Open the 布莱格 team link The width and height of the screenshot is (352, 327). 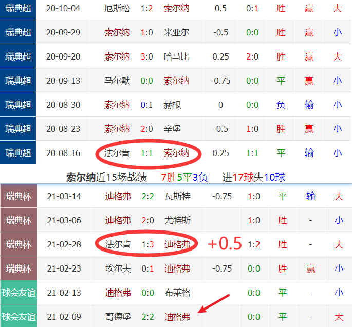[x=177, y=293]
